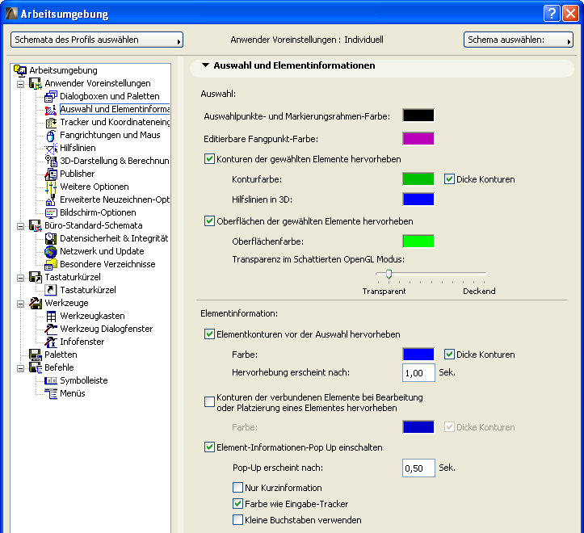Click Hervorhebung erscheint nach field
The height and width of the screenshot is (533, 584).
pos(418,372)
